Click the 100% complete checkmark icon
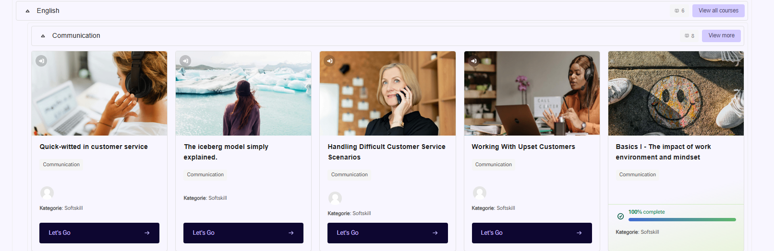The height and width of the screenshot is (251, 774). coord(620,217)
